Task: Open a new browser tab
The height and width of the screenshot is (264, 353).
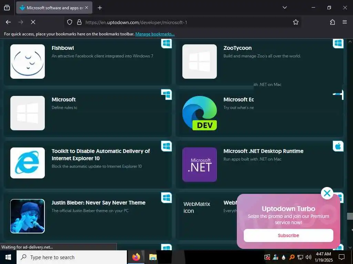Action: pyautogui.click(x=100, y=8)
